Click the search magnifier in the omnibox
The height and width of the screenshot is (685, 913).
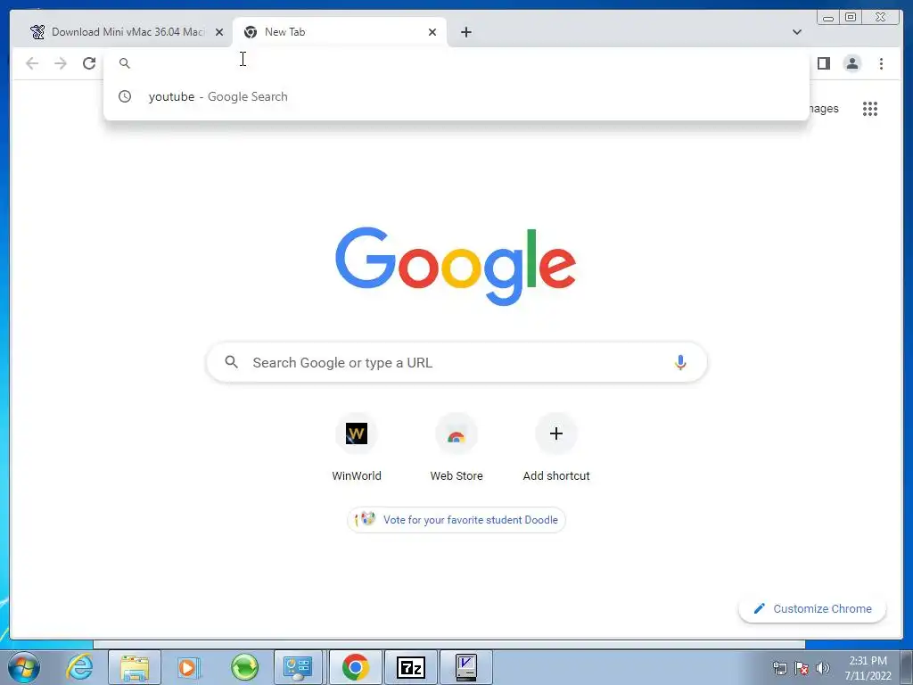point(125,63)
